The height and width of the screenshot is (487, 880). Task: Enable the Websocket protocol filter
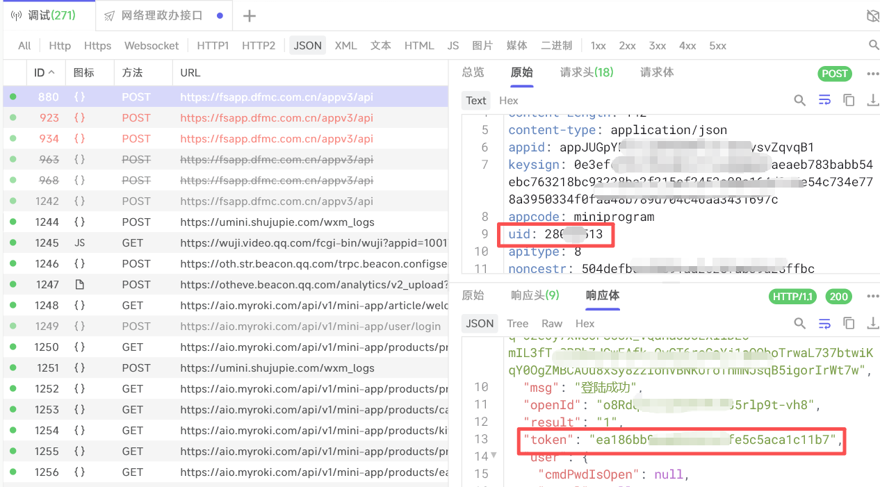[x=152, y=46]
